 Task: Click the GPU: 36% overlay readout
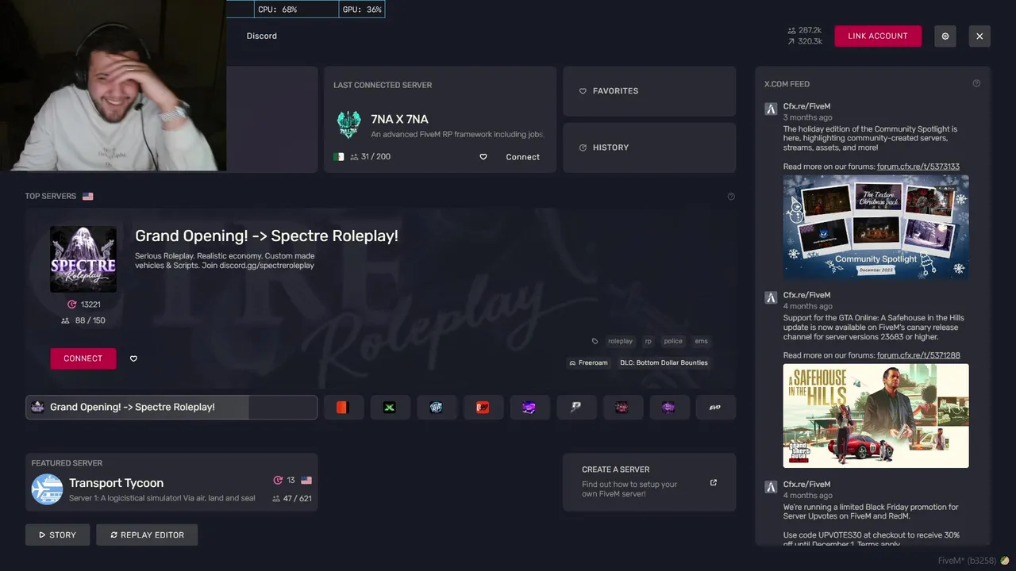tap(362, 10)
